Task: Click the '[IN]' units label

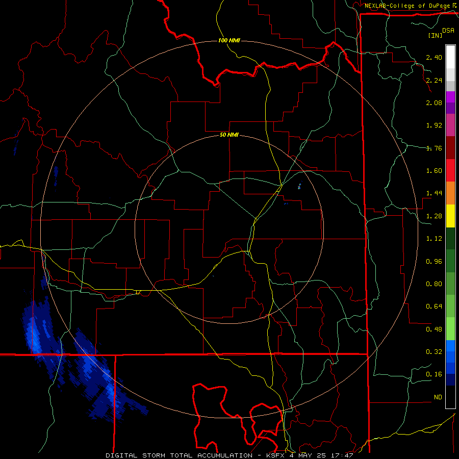Action: 436,35
